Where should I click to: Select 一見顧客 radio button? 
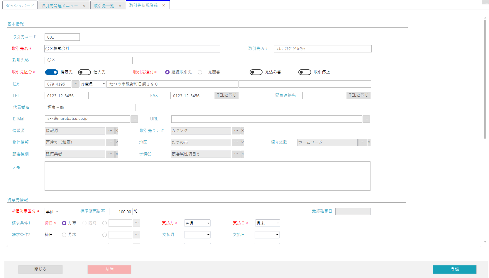tap(200, 72)
